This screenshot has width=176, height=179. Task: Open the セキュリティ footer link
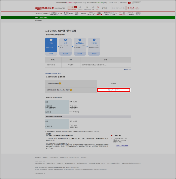(x=53, y=157)
